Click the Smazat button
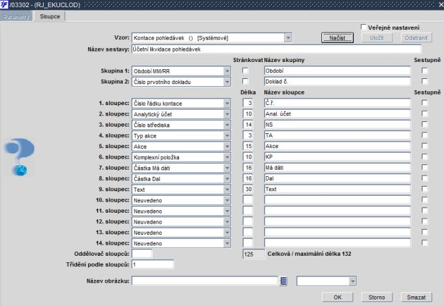The height and width of the screenshot is (306, 444). tap(416, 298)
